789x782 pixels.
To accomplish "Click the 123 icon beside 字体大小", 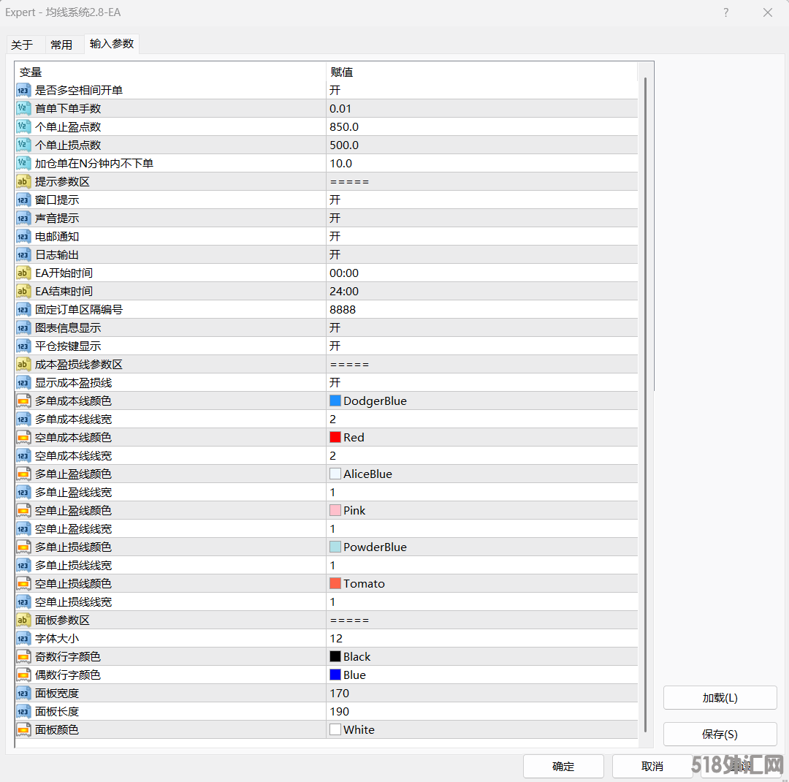I will pyautogui.click(x=21, y=638).
